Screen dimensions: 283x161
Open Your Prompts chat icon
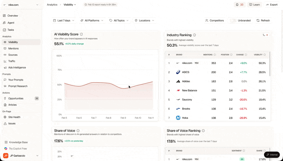(x=5, y=80)
